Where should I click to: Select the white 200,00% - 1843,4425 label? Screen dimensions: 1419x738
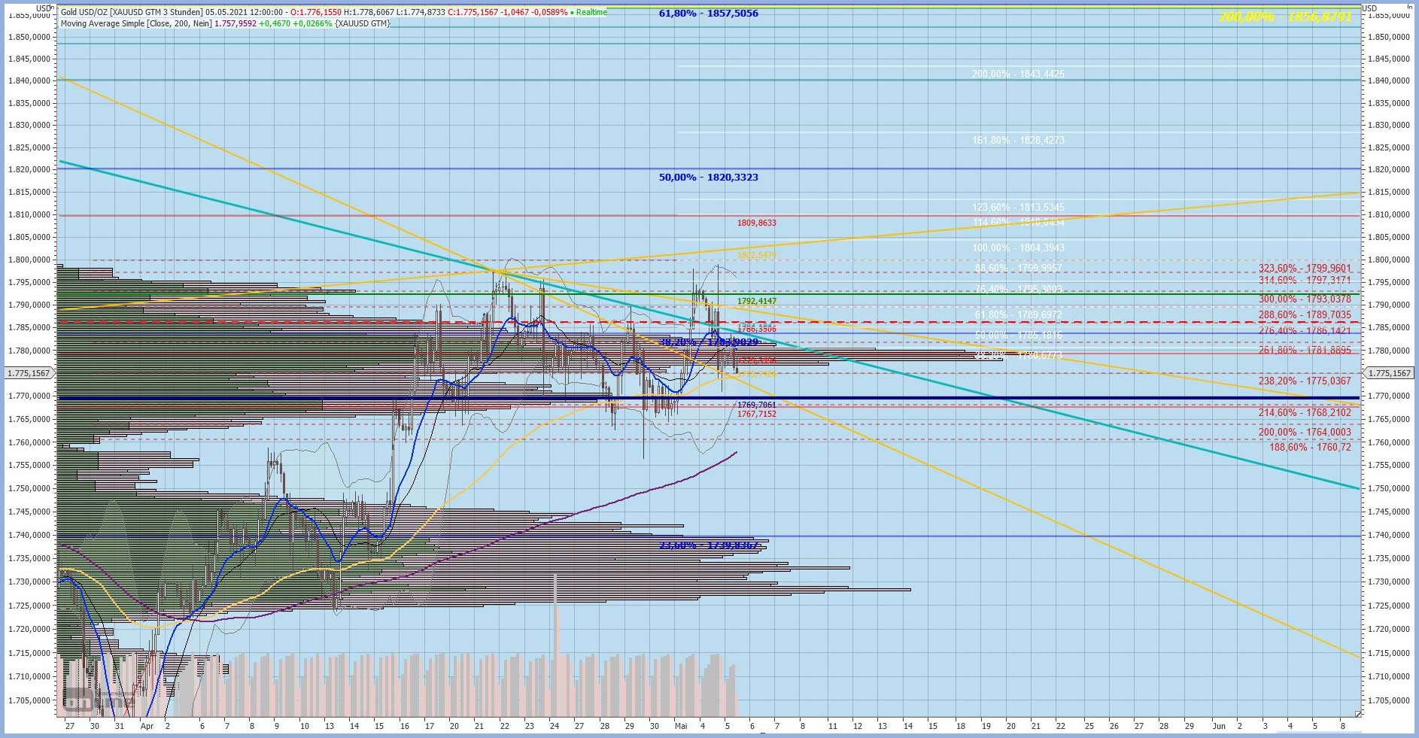[1018, 74]
